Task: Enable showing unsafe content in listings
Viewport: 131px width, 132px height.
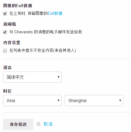Action: pos(5,51)
